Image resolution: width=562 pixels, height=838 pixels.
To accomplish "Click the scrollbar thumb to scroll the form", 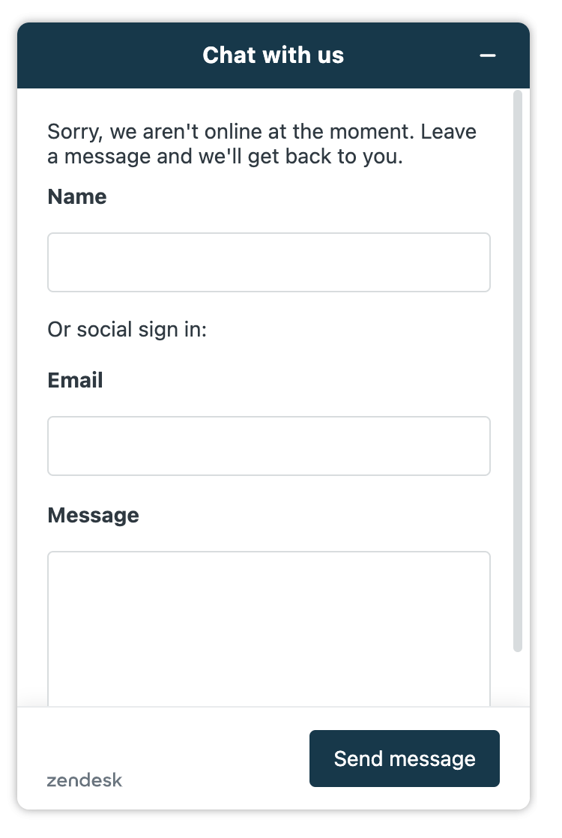I will (517, 375).
